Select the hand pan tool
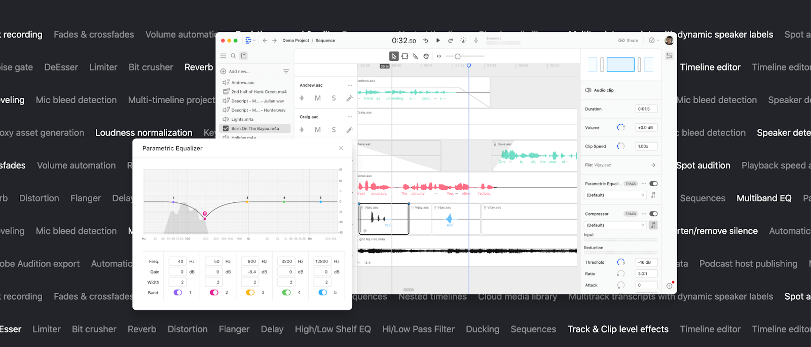Viewport: 811px width, 347px height. (x=426, y=56)
